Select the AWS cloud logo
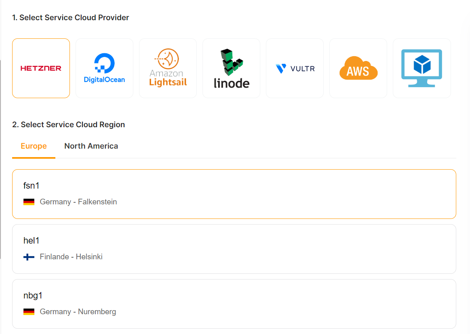The width and height of the screenshot is (470, 334). (x=358, y=68)
